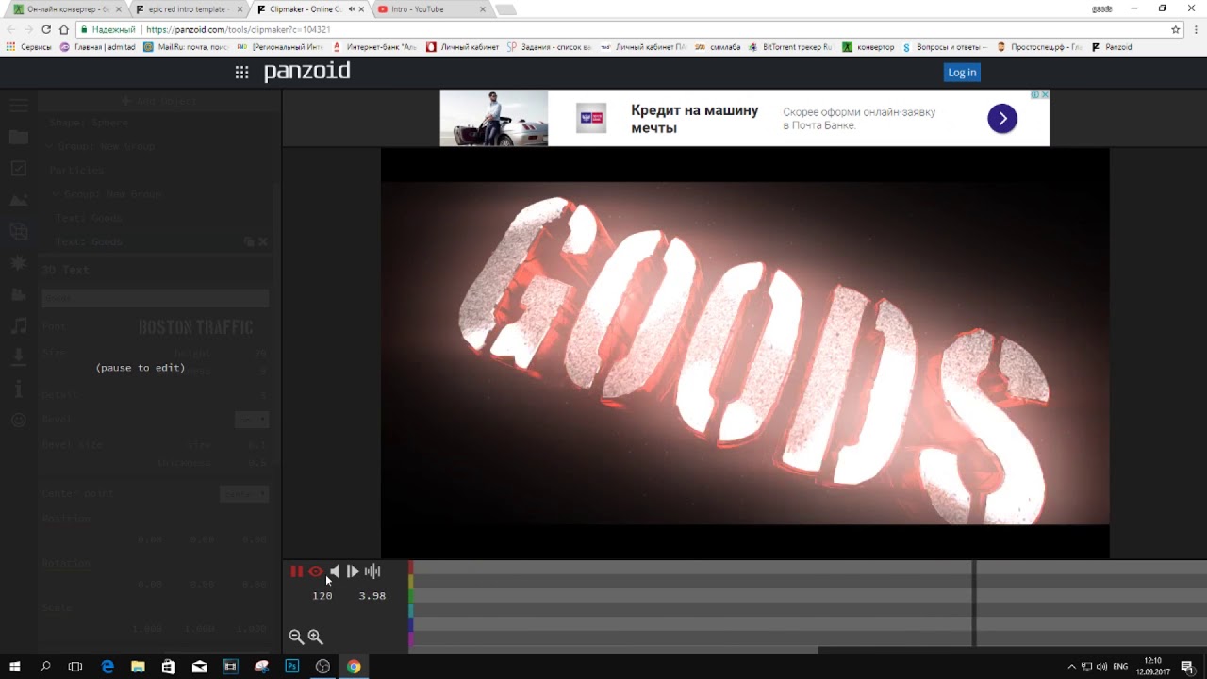The image size is (1207, 679).
Task: Step back to the previous frame
Action: click(x=335, y=571)
